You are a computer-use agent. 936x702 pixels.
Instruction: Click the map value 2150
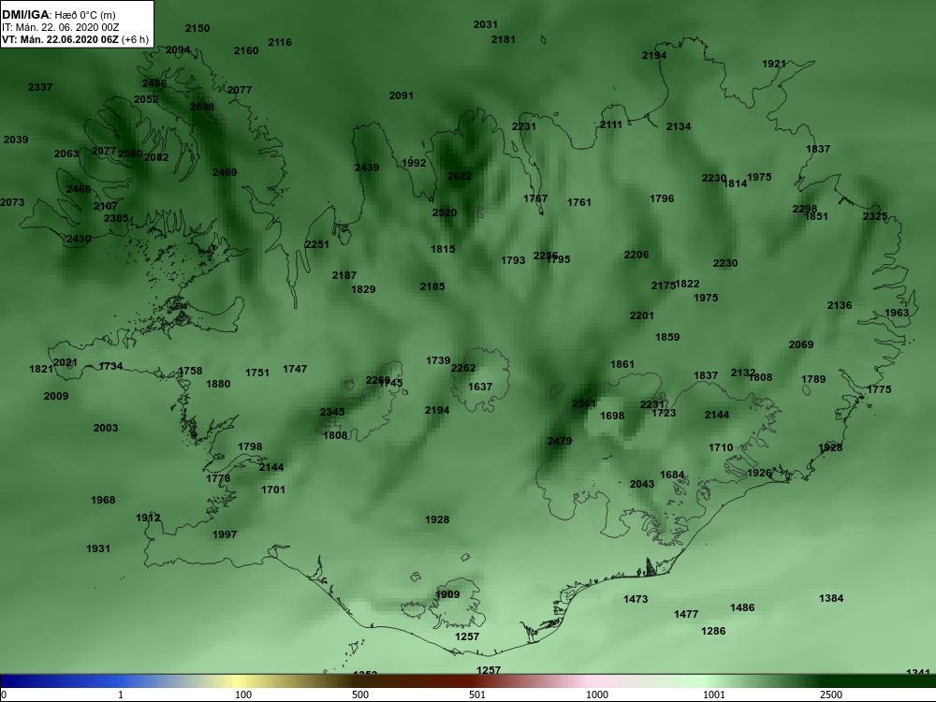[197, 28]
